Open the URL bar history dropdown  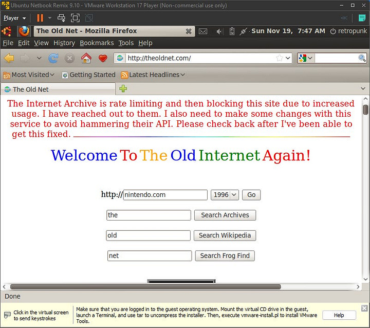288,58
